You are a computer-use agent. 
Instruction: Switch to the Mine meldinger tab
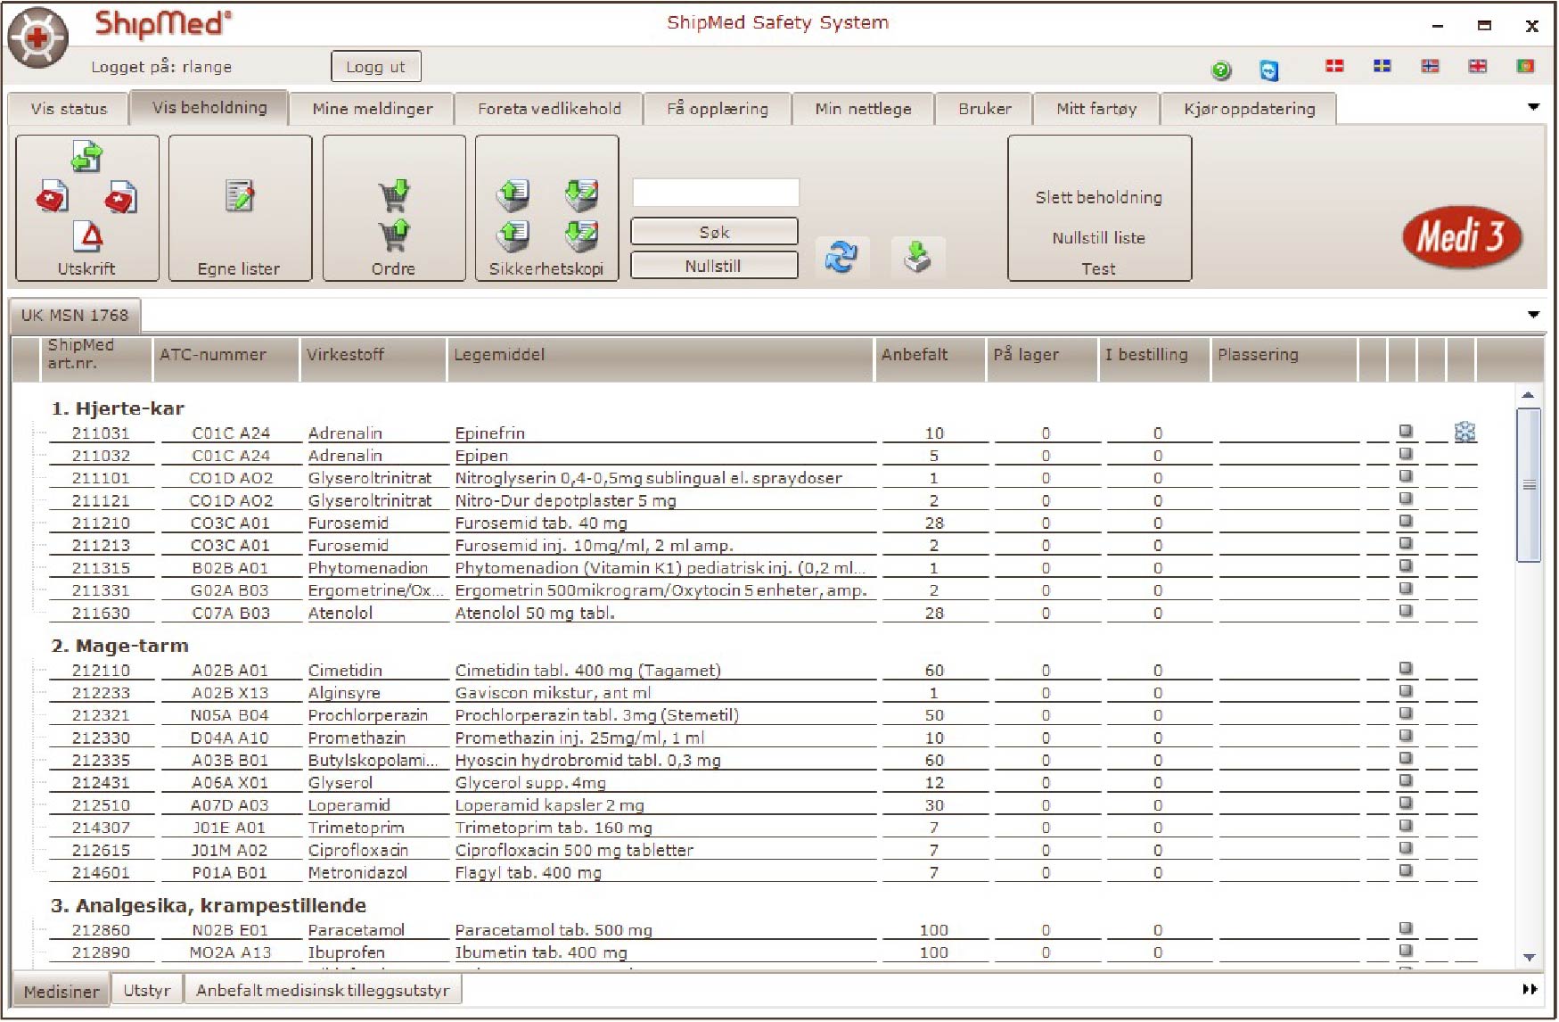tap(372, 108)
